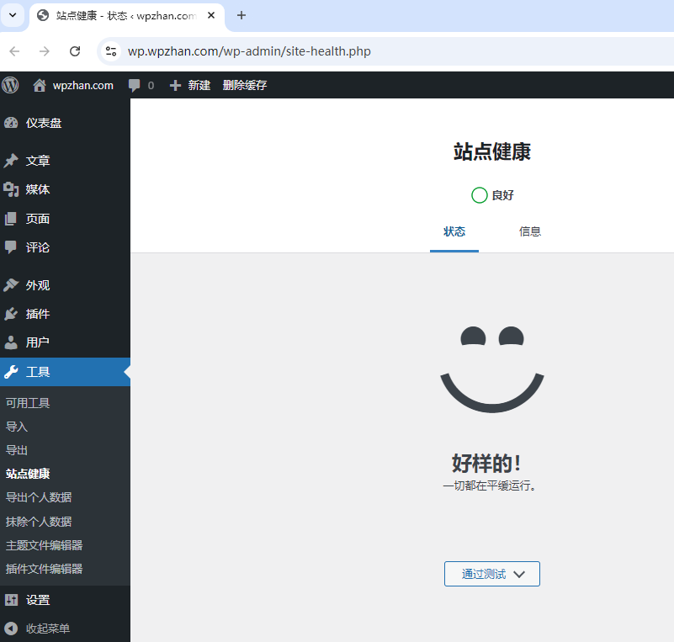This screenshot has width=674, height=642.
Task: Open the wpzhan.com home icon
Action: [40, 85]
